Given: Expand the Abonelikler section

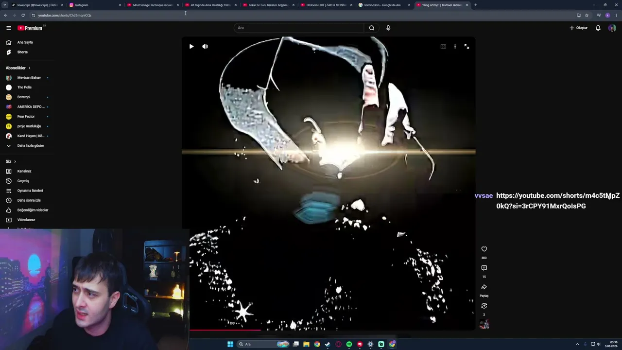Looking at the screenshot, I should (18, 68).
